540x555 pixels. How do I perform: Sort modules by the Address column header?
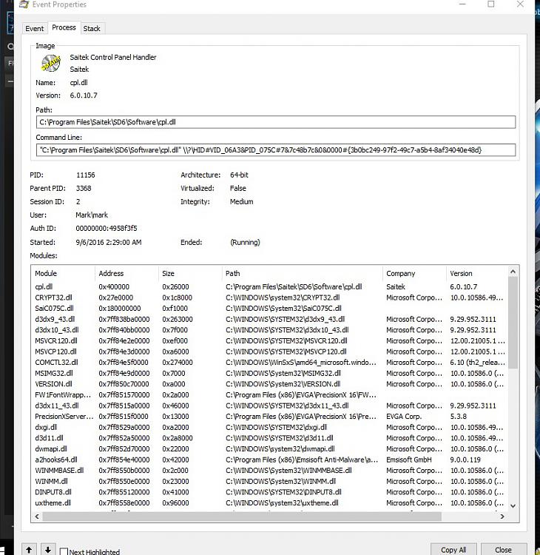point(126,273)
